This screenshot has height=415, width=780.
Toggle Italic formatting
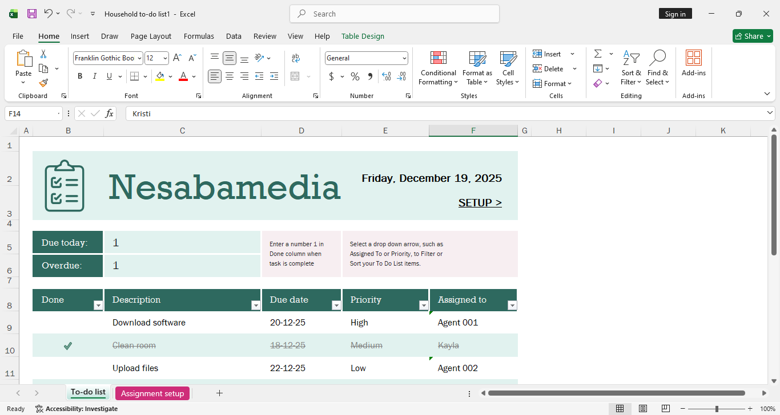click(94, 76)
